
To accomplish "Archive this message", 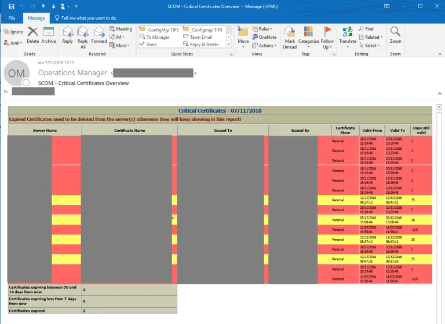I will 49,34.
